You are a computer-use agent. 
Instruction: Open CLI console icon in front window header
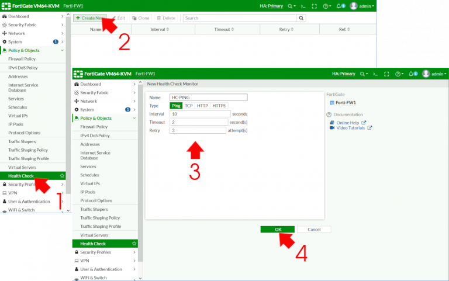pos(375,74)
